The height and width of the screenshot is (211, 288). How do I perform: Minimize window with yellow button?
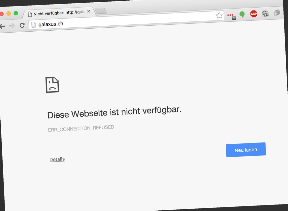(x=9, y=14)
